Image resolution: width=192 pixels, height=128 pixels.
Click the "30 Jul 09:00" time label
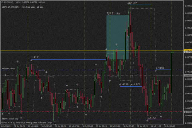(x=115, y=126)
